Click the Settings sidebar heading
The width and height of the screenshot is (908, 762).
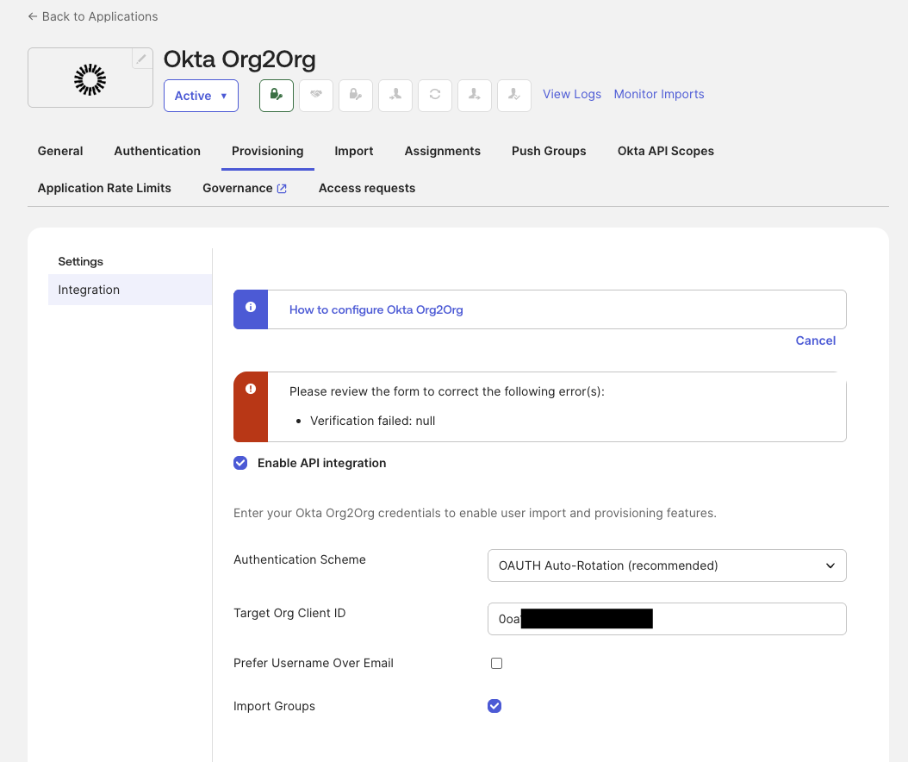80,261
